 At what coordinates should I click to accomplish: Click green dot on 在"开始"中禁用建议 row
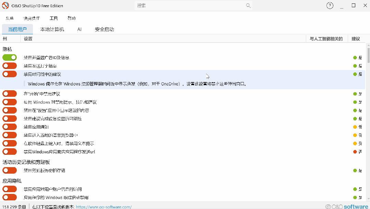pos(355,94)
